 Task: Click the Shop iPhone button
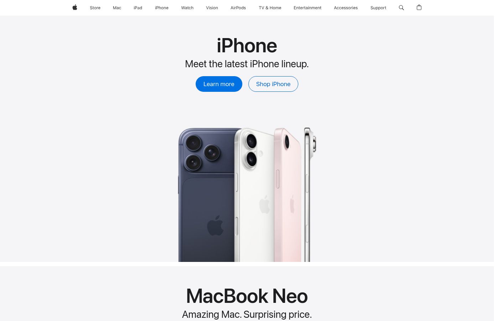pos(273,84)
